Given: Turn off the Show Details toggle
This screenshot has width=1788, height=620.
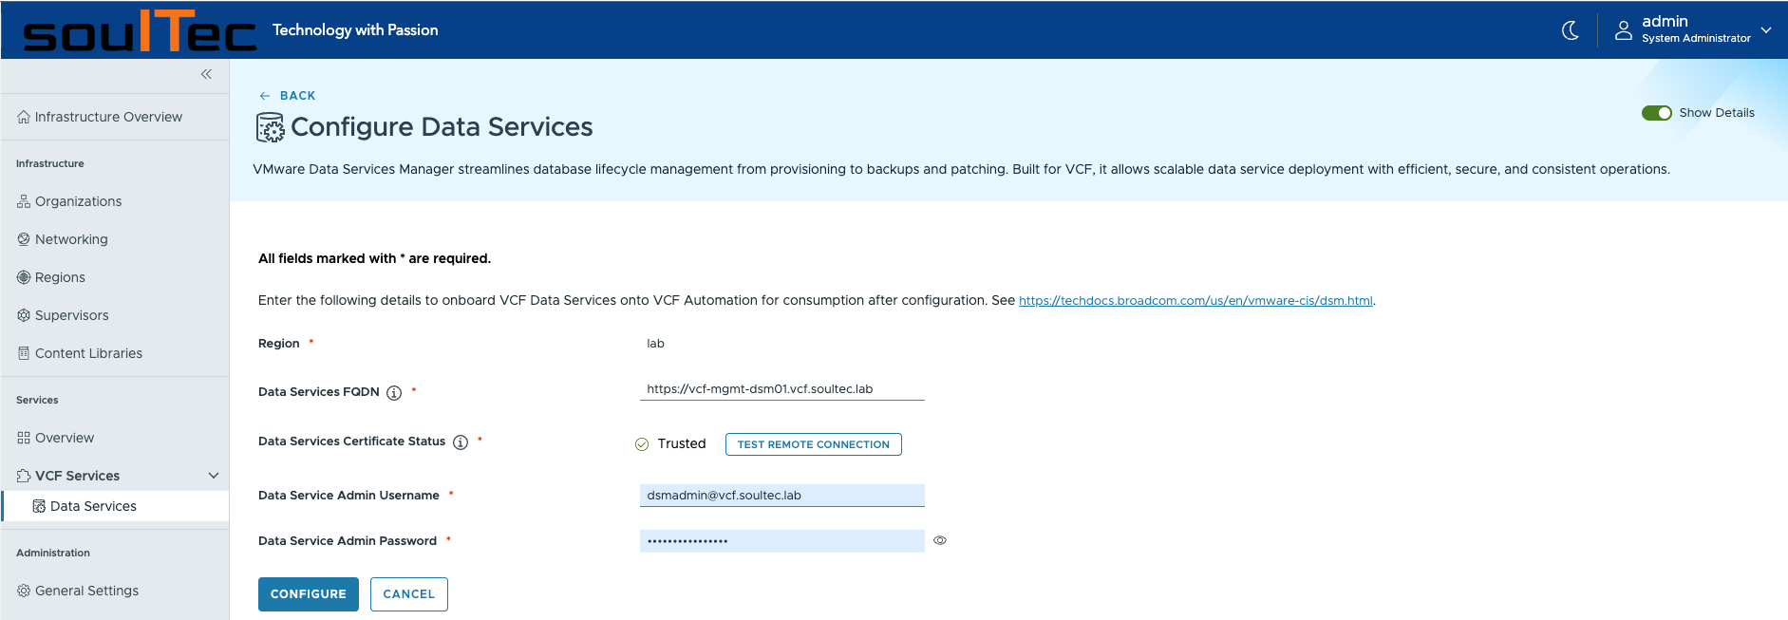Looking at the screenshot, I should pyautogui.click(x=1657, y=113).
